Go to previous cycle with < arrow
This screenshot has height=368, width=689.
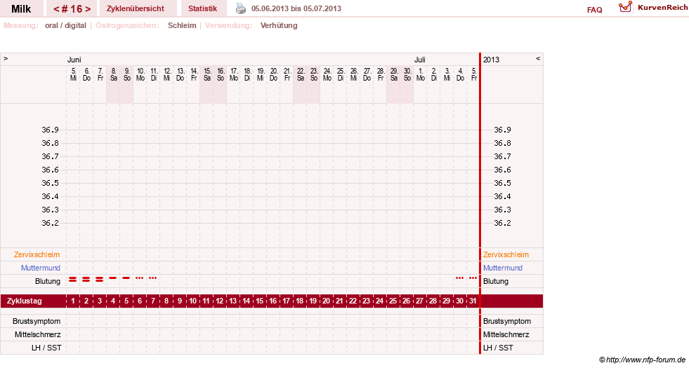tap(56, 9)
